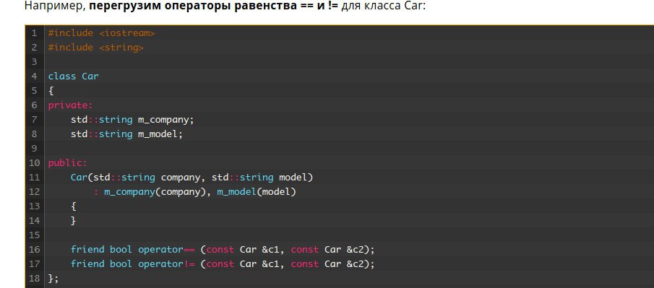This screenshot has height=288, width=654.
Task: Click line number 4 in the gutter
Action: [34, 77]
